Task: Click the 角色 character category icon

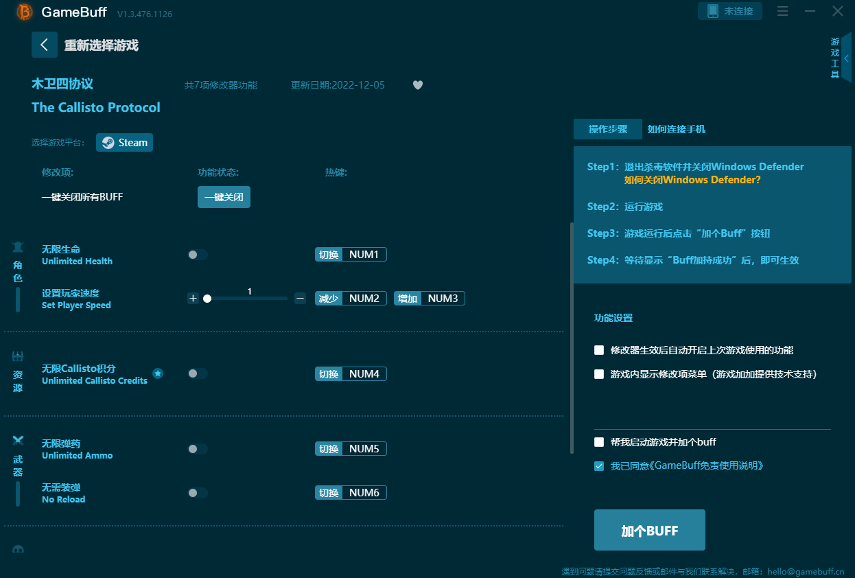Action: 18,247
